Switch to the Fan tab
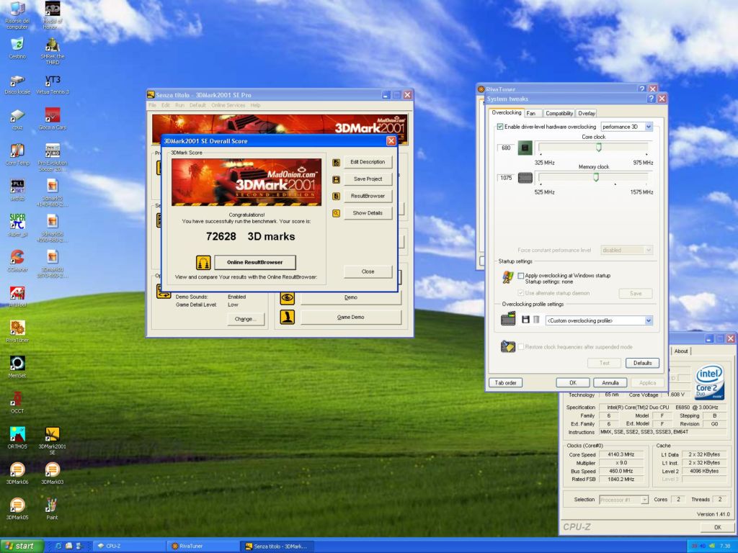 (x=531, y=113)
